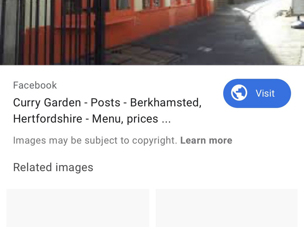Click the Images may be subject to copyright text
This screenshot has width=304, height=227.
[95, 140]
